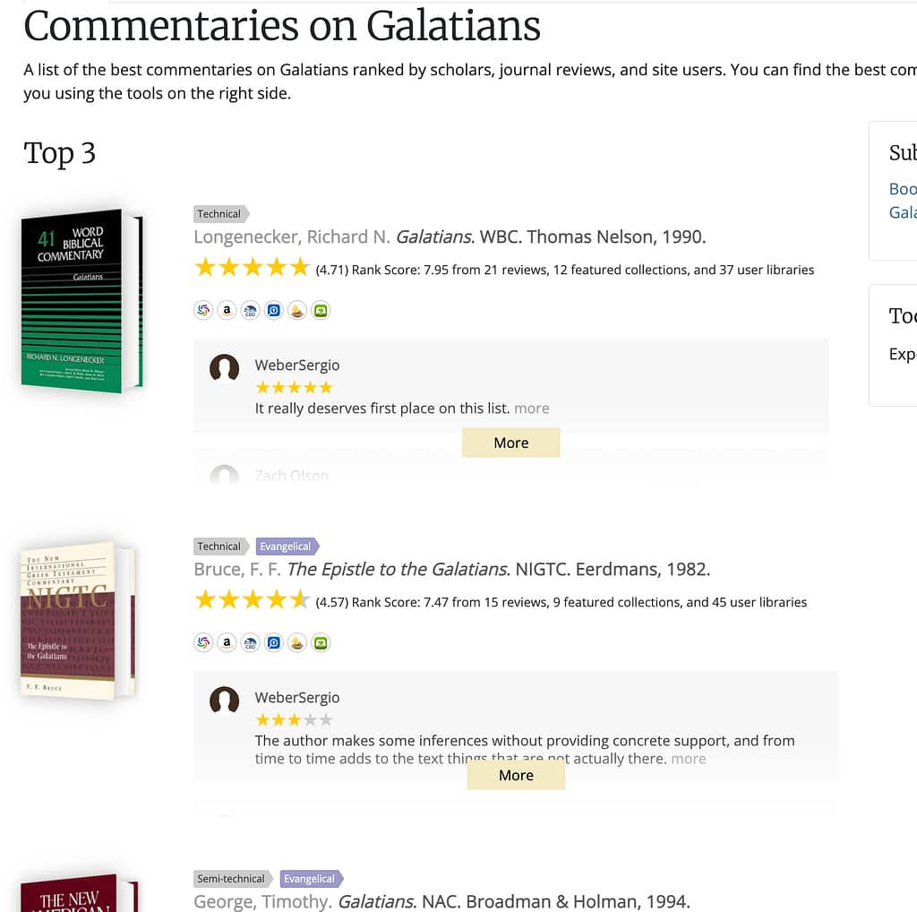
Task: Click the NIGTC Epistle to the Galatians cover
Action: pos(76,620)
